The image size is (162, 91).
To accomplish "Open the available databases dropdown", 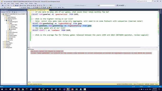I will coord(19,8).
